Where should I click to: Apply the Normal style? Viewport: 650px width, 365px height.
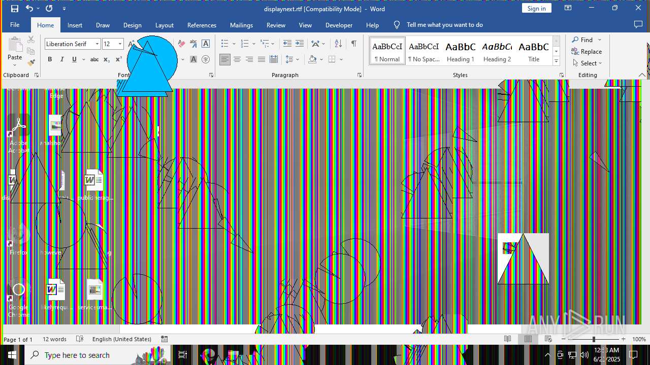387,51
